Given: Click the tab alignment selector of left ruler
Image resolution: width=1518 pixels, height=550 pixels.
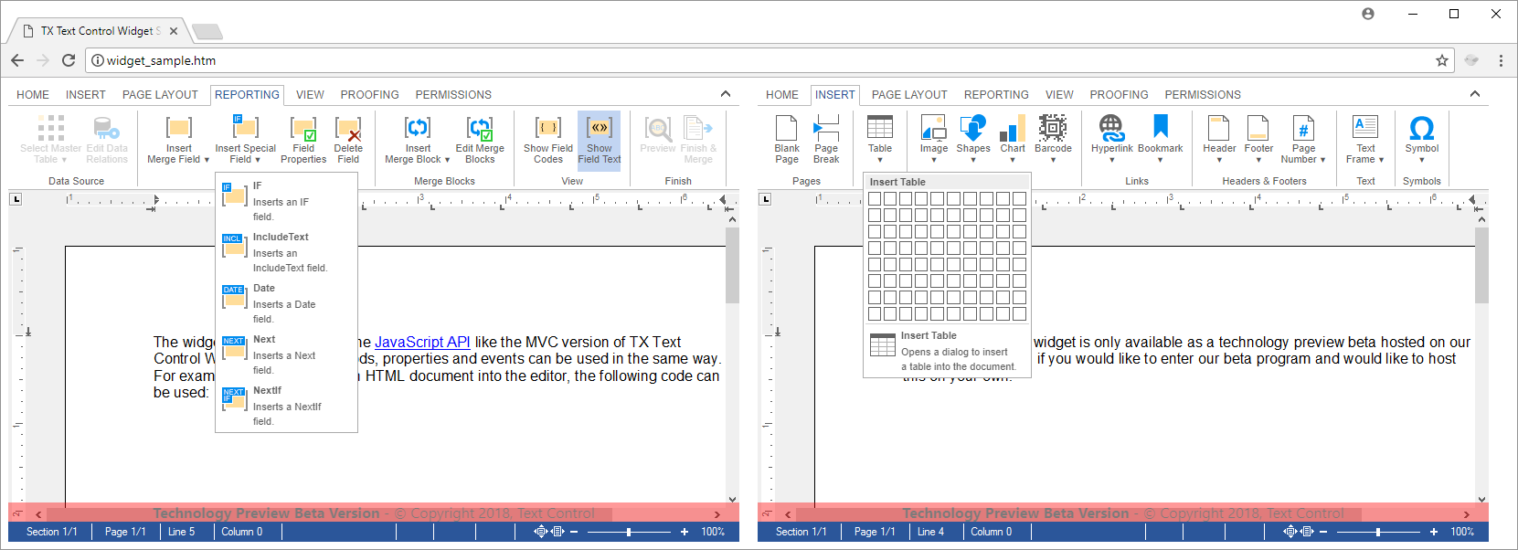Looking at the screenshot, I should [x=16, y=199].
